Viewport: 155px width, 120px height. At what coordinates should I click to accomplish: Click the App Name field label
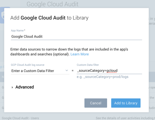point(18,31)
